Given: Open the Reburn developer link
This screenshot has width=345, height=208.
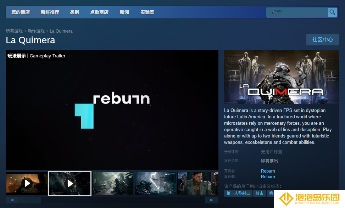Looking at the screenshot, I should [268, 171].
